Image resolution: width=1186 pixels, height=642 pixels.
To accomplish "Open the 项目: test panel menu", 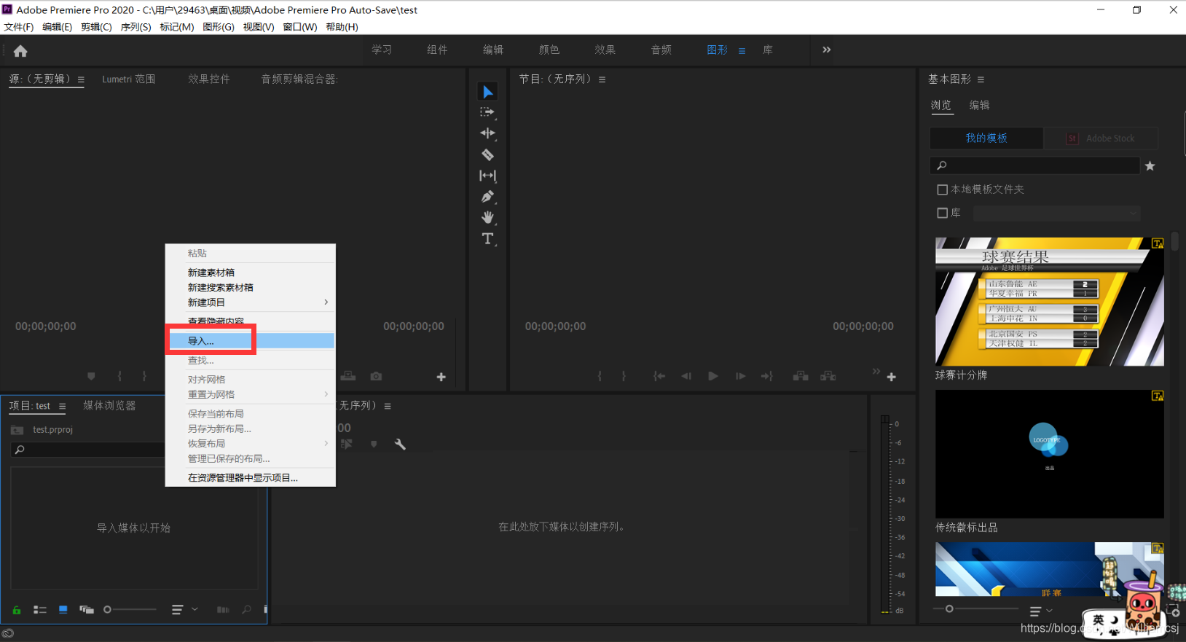I will (62, 406).
